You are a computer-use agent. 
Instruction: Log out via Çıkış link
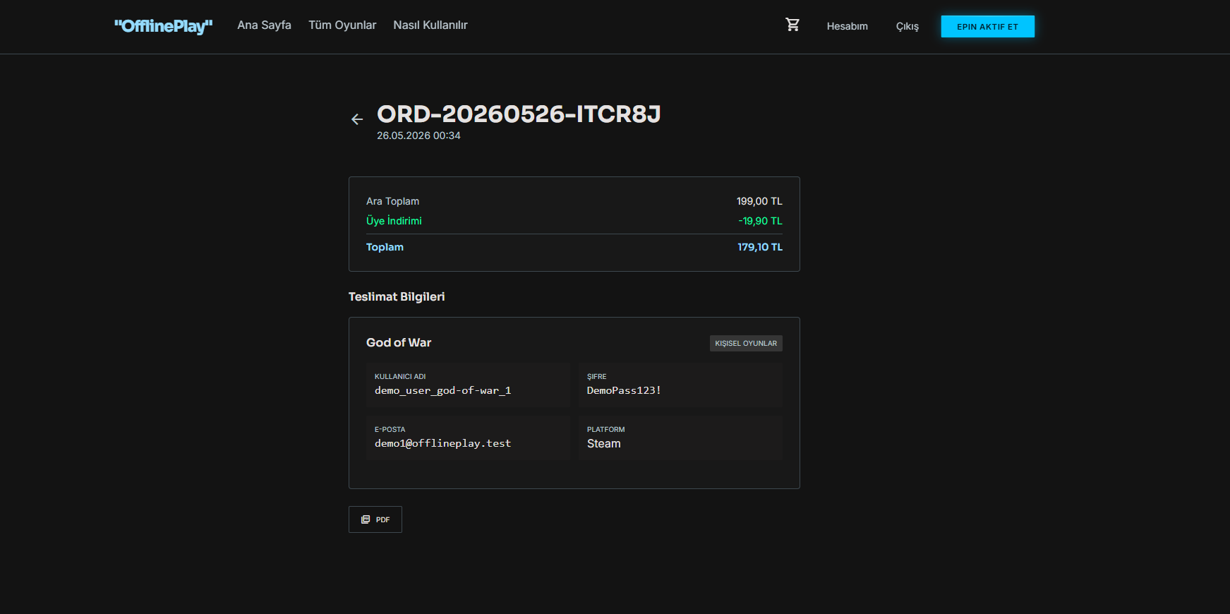pos(908,26)
